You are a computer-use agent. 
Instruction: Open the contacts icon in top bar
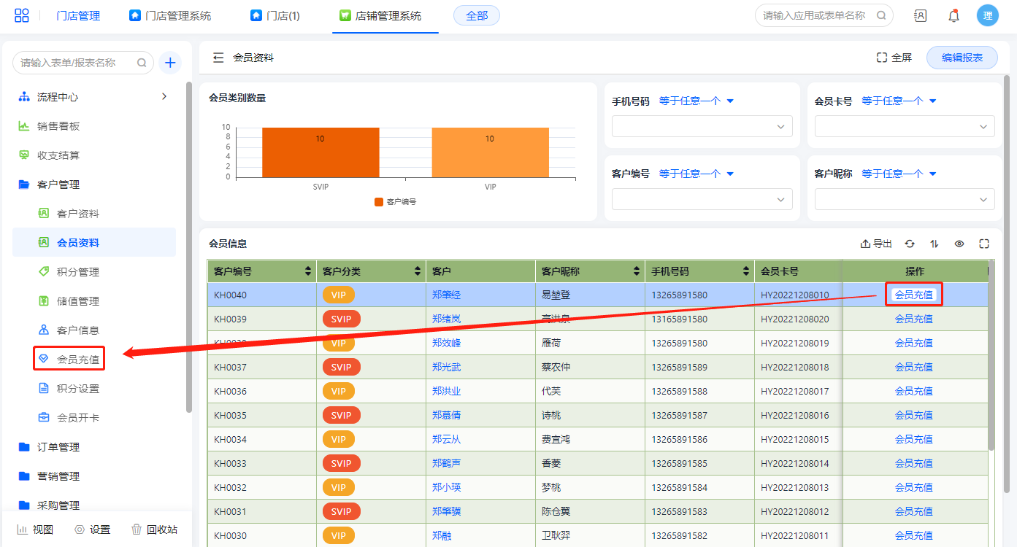click(920, 15)
